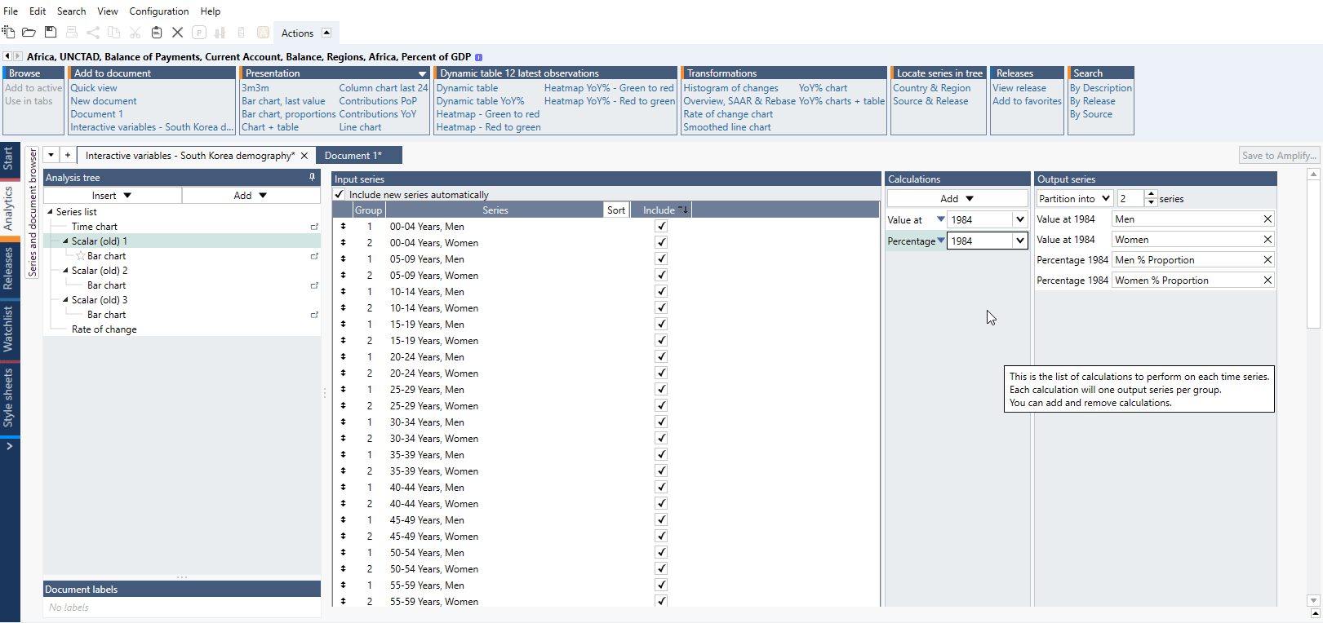Open the Percentage year 1984 dropdown

click(1019, 241)
